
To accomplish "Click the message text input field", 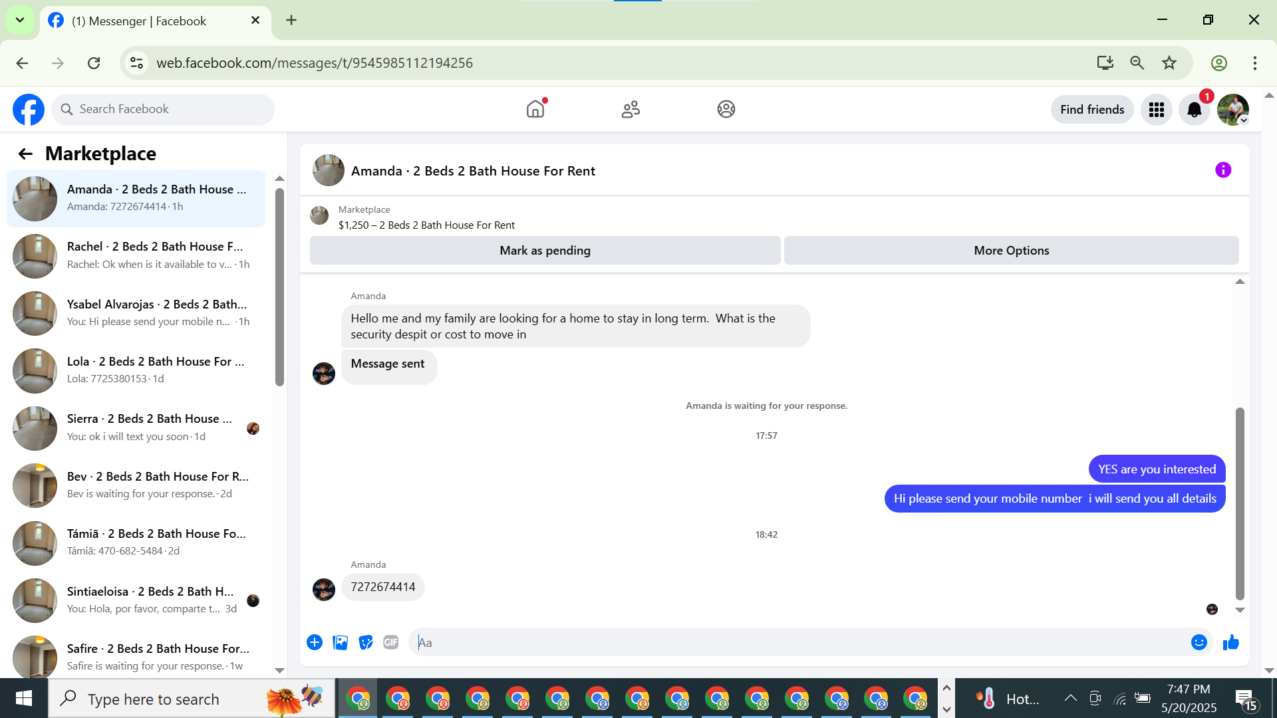I will [798, 642].
